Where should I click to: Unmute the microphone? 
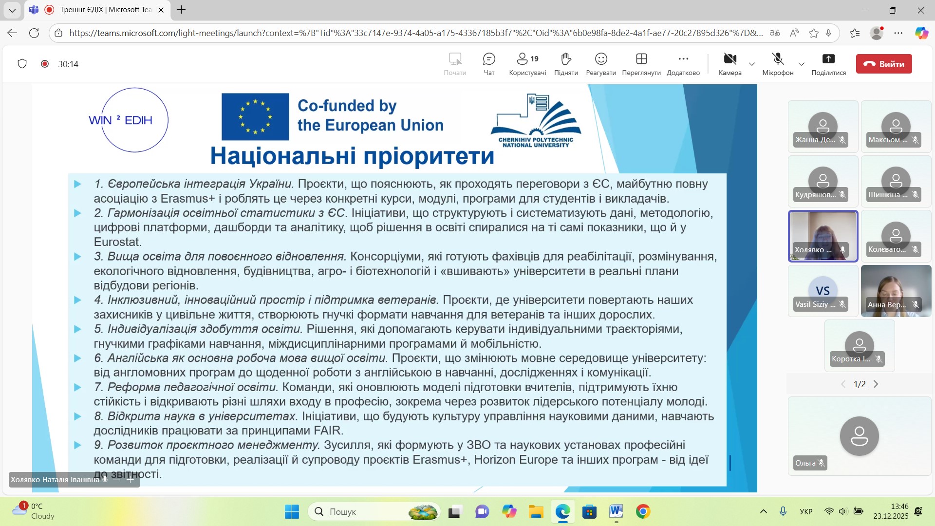pos(778,59)
